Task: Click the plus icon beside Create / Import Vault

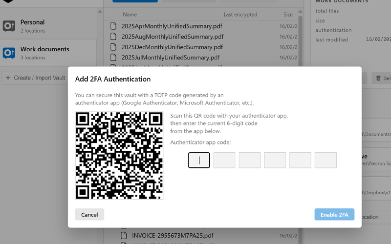Action: point(8,78)
